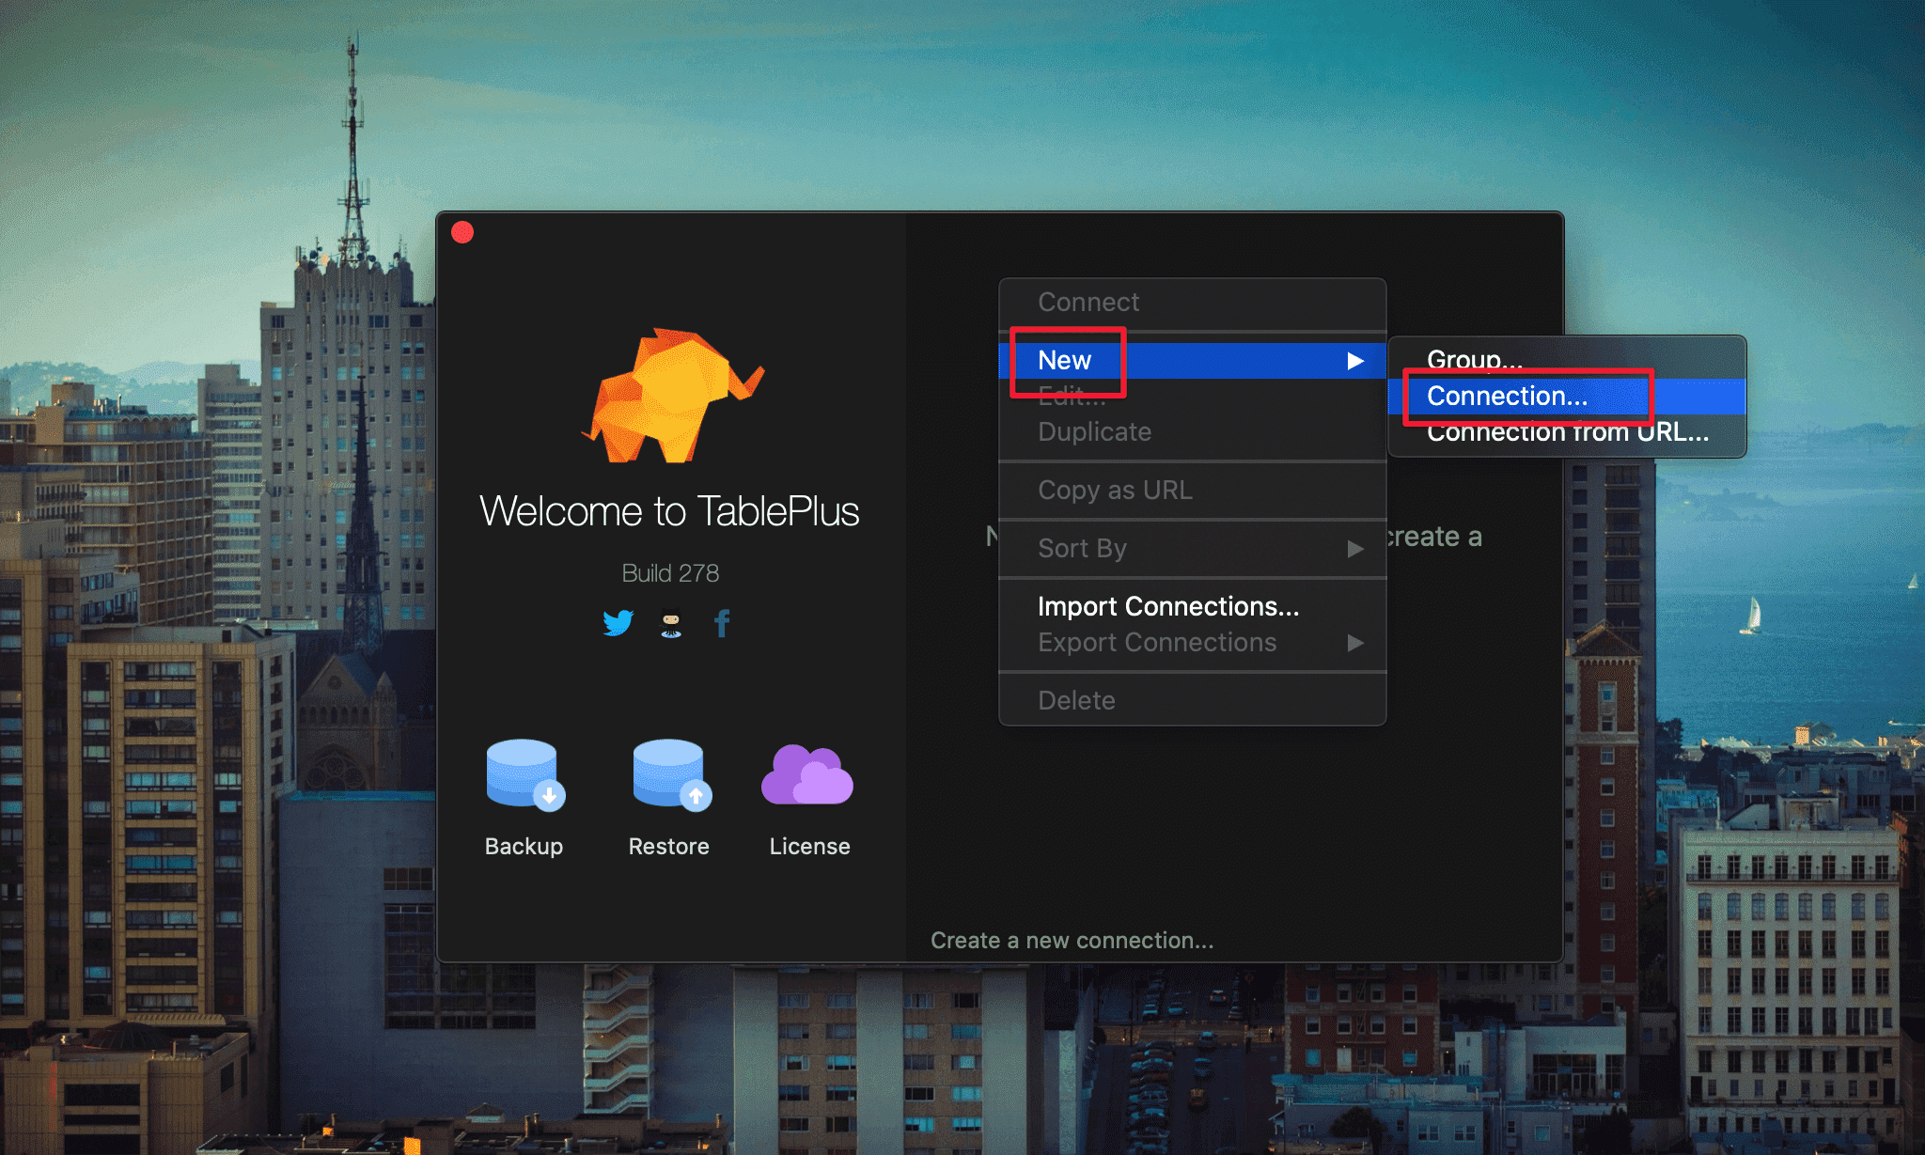Open the New submenu item
Viewport: 1925px width, 1155px height.
[1192, 361]
